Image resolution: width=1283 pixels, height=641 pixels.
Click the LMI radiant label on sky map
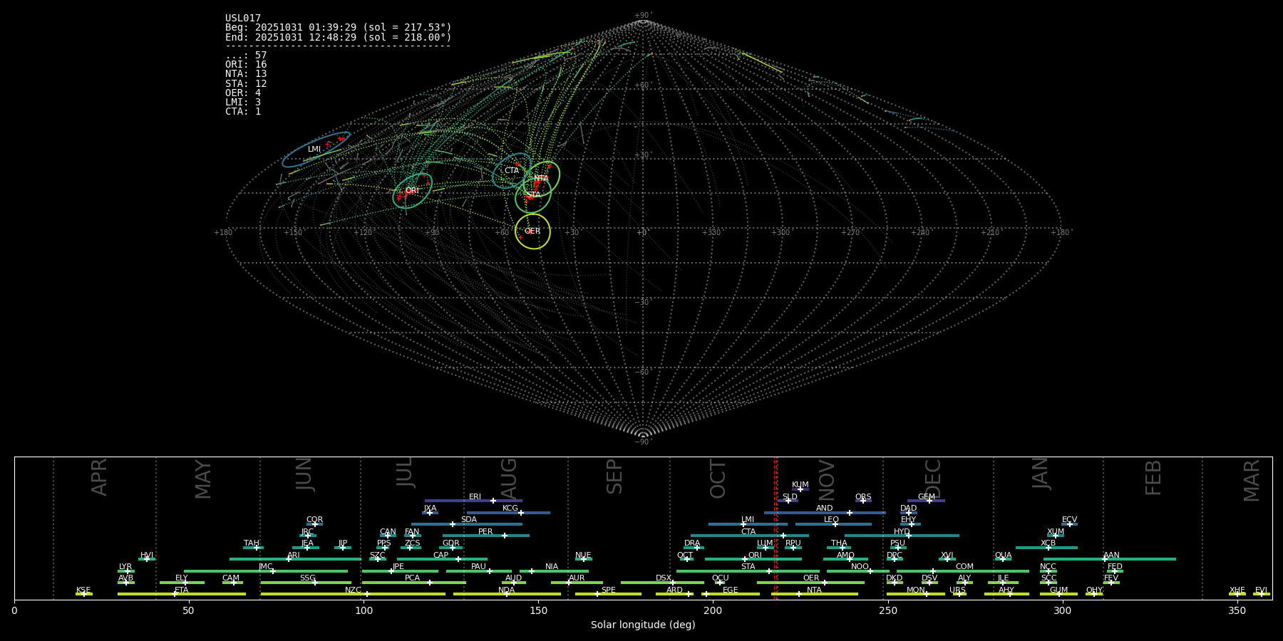[314, 150]
